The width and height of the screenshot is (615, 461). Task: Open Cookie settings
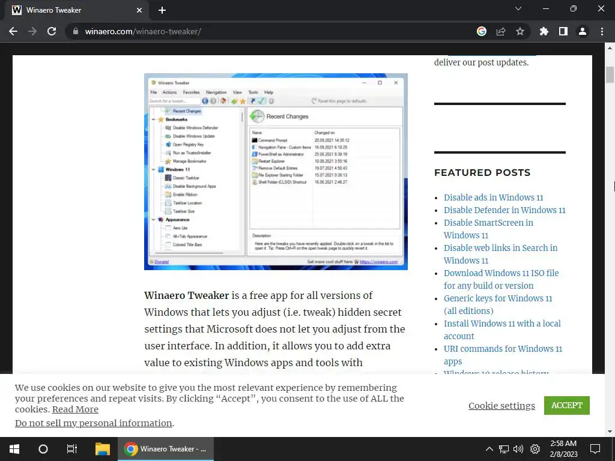pyautogui.click(x=501, y=406)
